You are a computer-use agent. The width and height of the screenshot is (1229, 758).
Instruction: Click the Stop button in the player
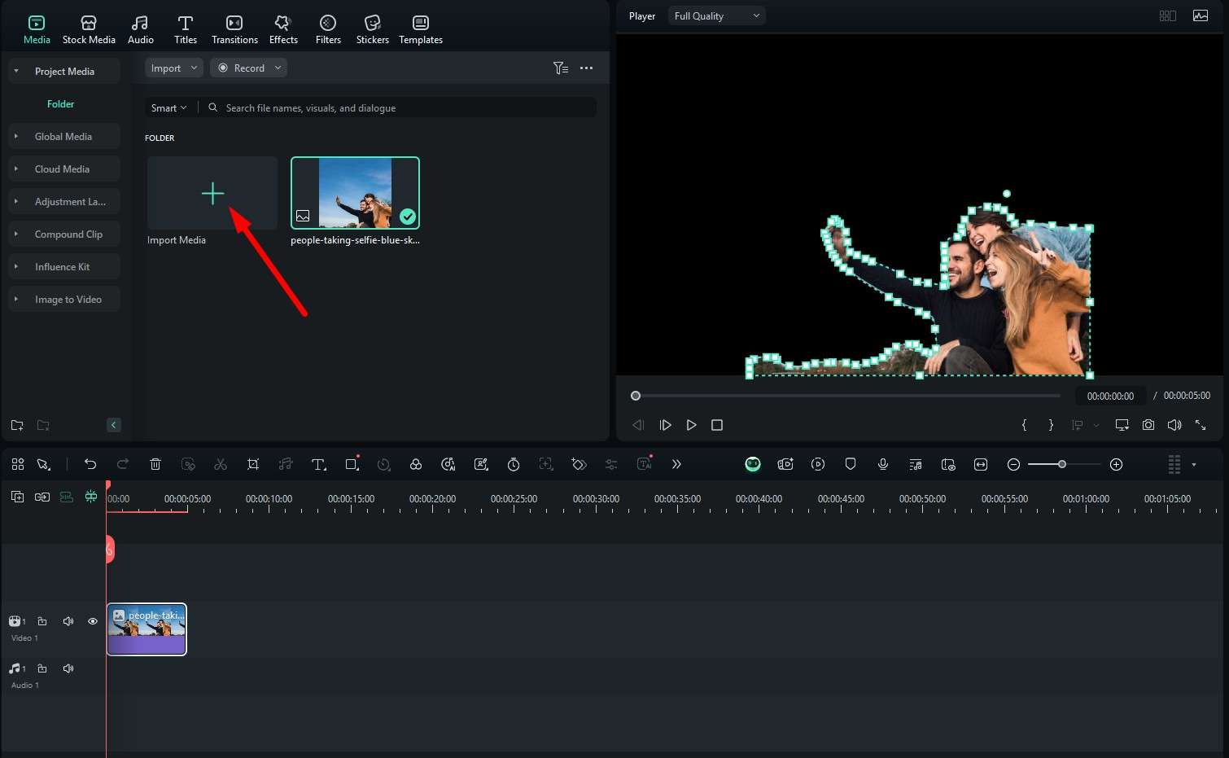point(717,425)
